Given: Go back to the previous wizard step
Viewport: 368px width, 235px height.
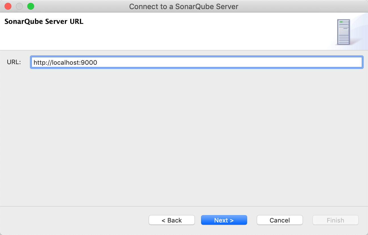Looking at the screenshot, I should [172, 220].
